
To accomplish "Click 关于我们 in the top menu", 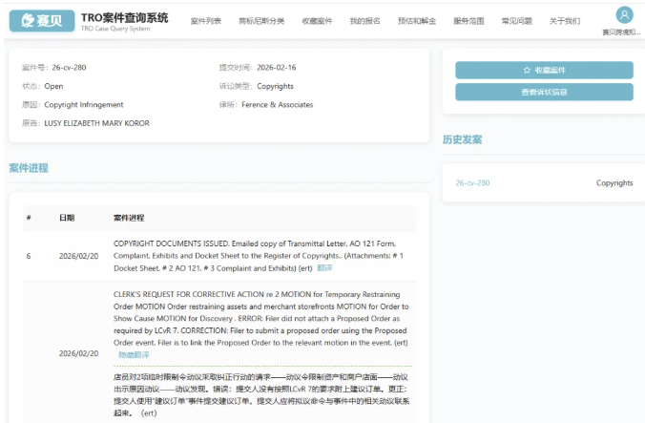I will click(564, 21).
